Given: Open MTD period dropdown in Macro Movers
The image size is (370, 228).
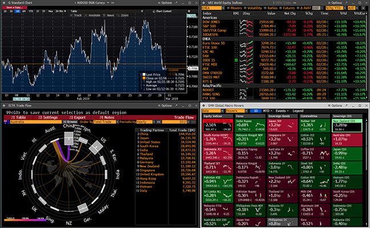Looking at the screenshot, I should pyautogui.click(x=268, y=111).
